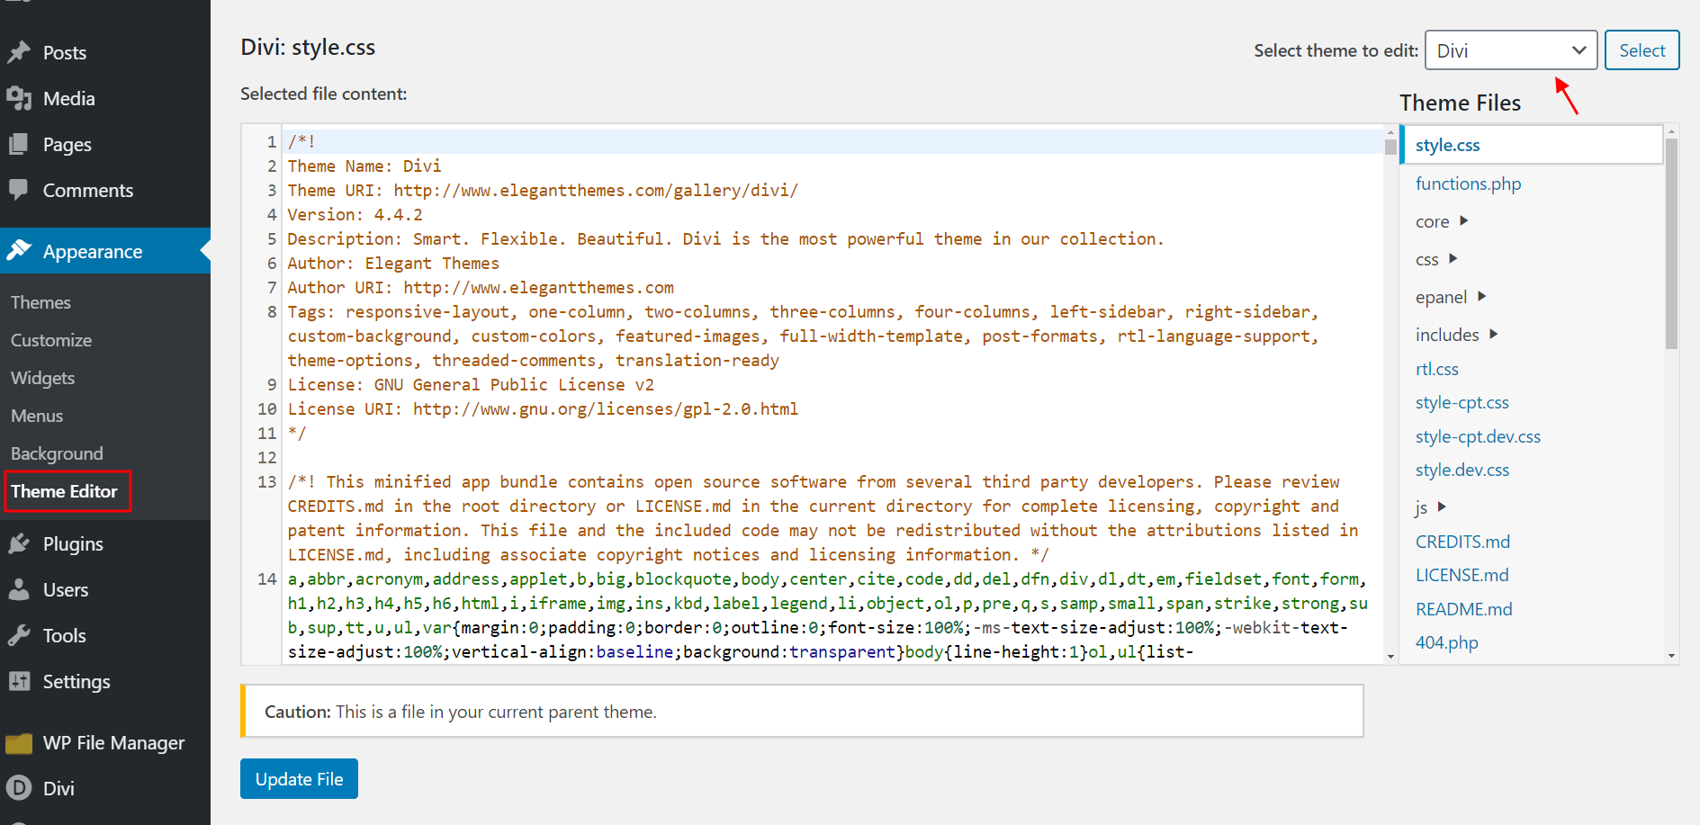Open the Widgets submenu item
This screenshot has width=1700, height=825.
tap(42, 378)
